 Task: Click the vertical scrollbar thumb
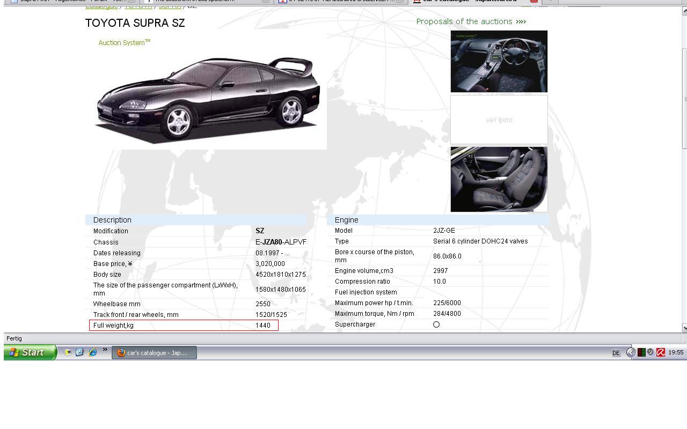click(x=684, y=99)
